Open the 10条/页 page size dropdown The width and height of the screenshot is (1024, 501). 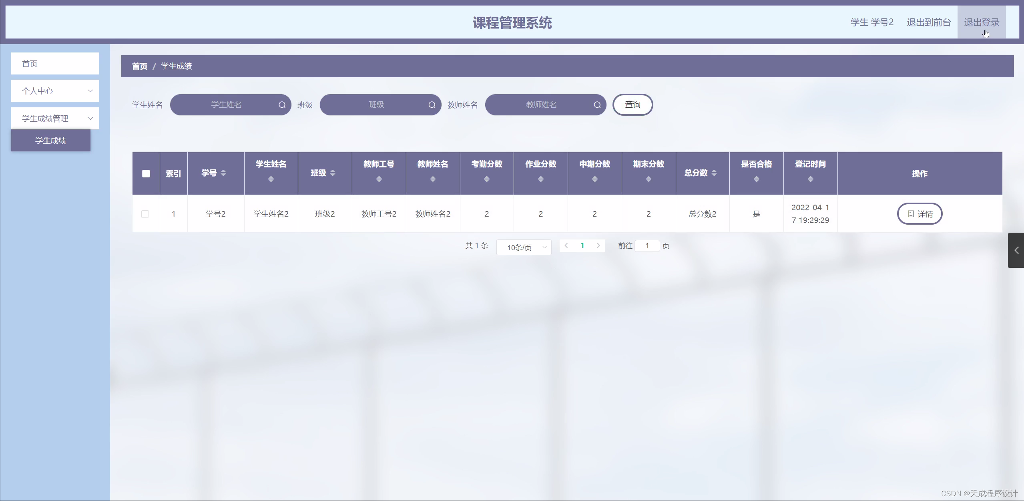(524, 247)
